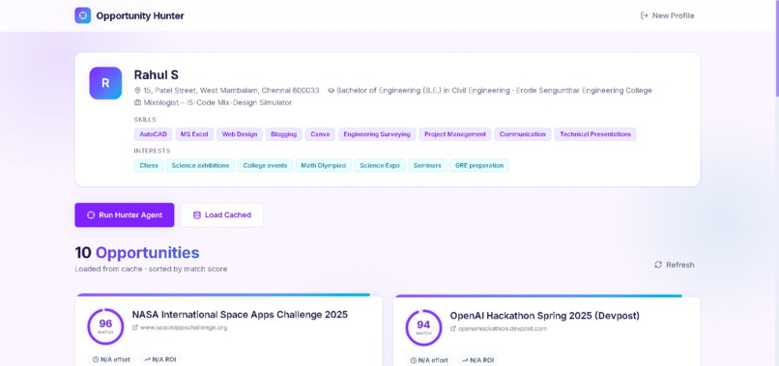Click the College events interest tag
Image resolution: width=779 pixels, height=366 pixels.
pos(265,165)
